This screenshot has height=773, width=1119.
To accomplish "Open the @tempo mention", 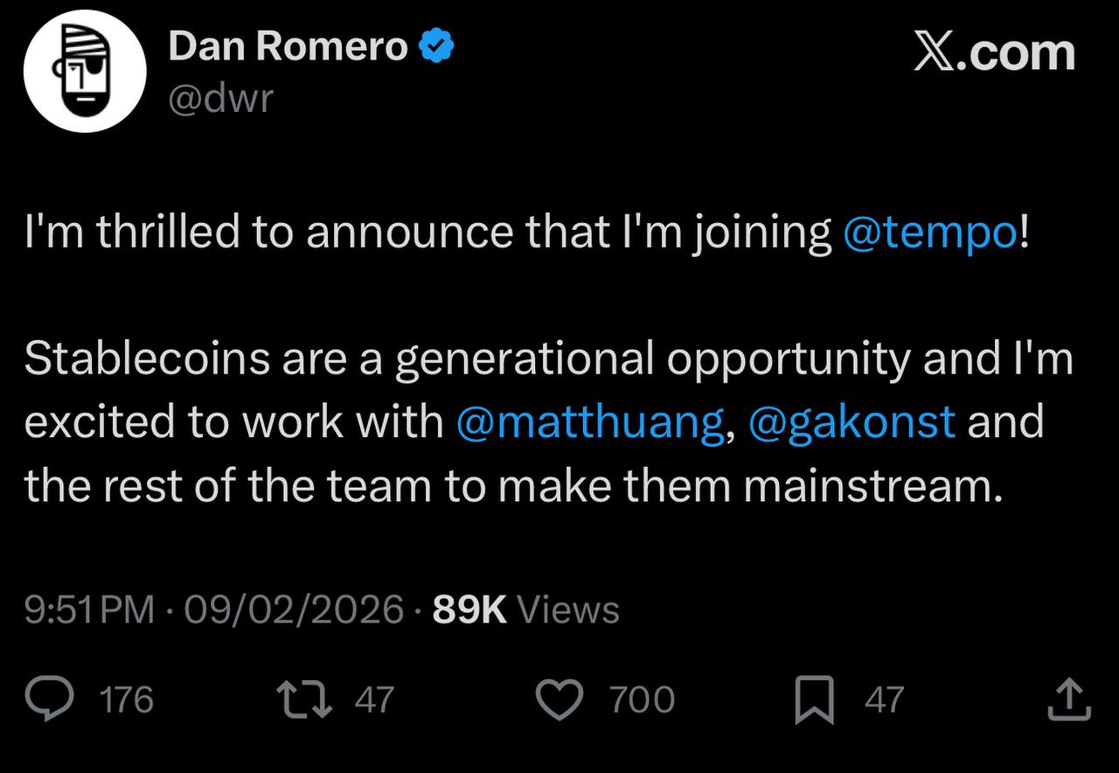I will tap(931, 233).
